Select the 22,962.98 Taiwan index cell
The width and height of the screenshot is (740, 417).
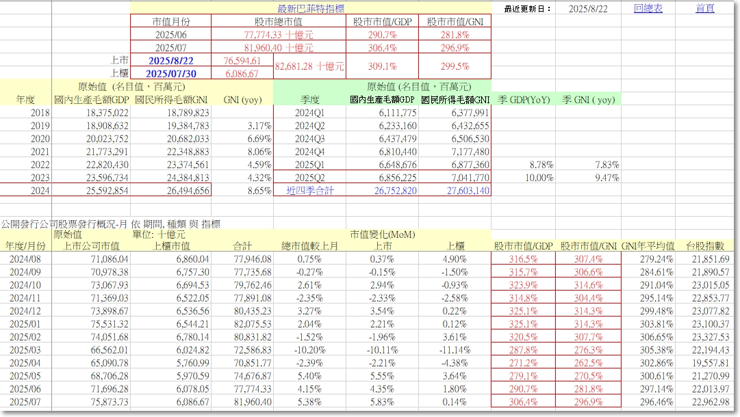pyautogui.click(x=711, y=402)
